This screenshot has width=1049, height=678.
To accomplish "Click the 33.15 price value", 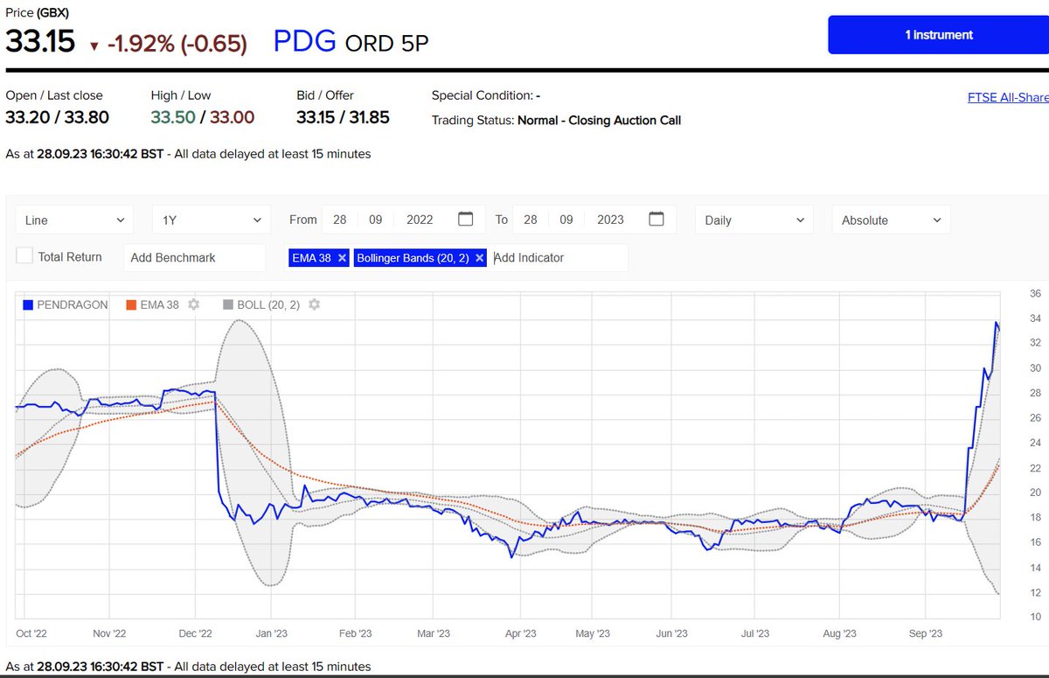I will point(41,41).
